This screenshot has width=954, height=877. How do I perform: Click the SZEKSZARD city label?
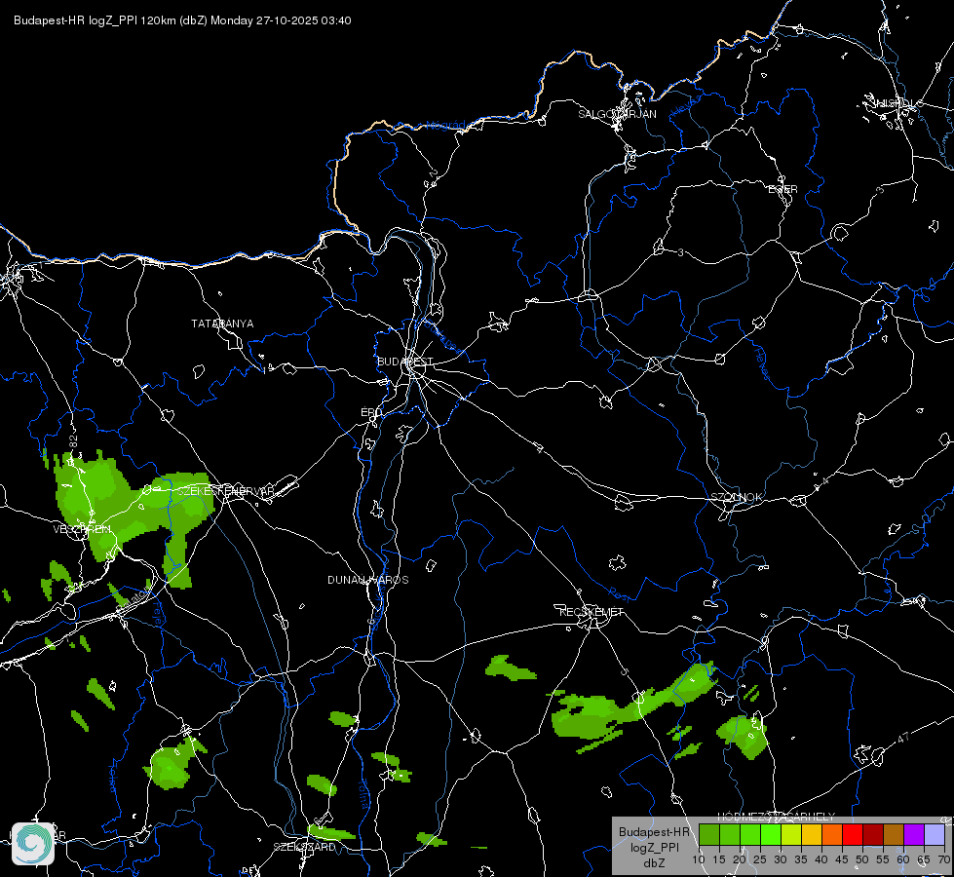(304, 847)
